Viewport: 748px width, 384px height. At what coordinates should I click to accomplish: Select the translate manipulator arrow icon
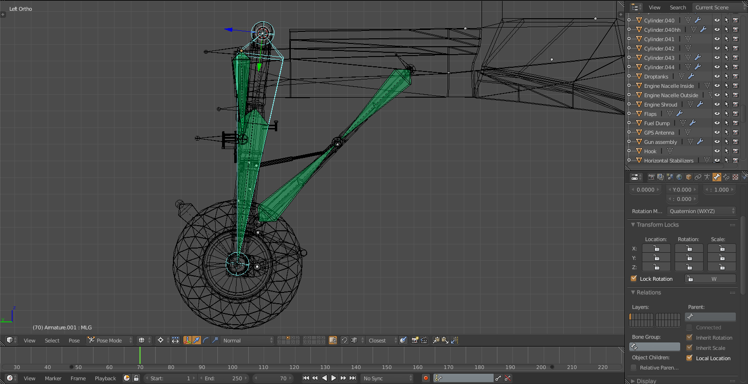point(197,340)
